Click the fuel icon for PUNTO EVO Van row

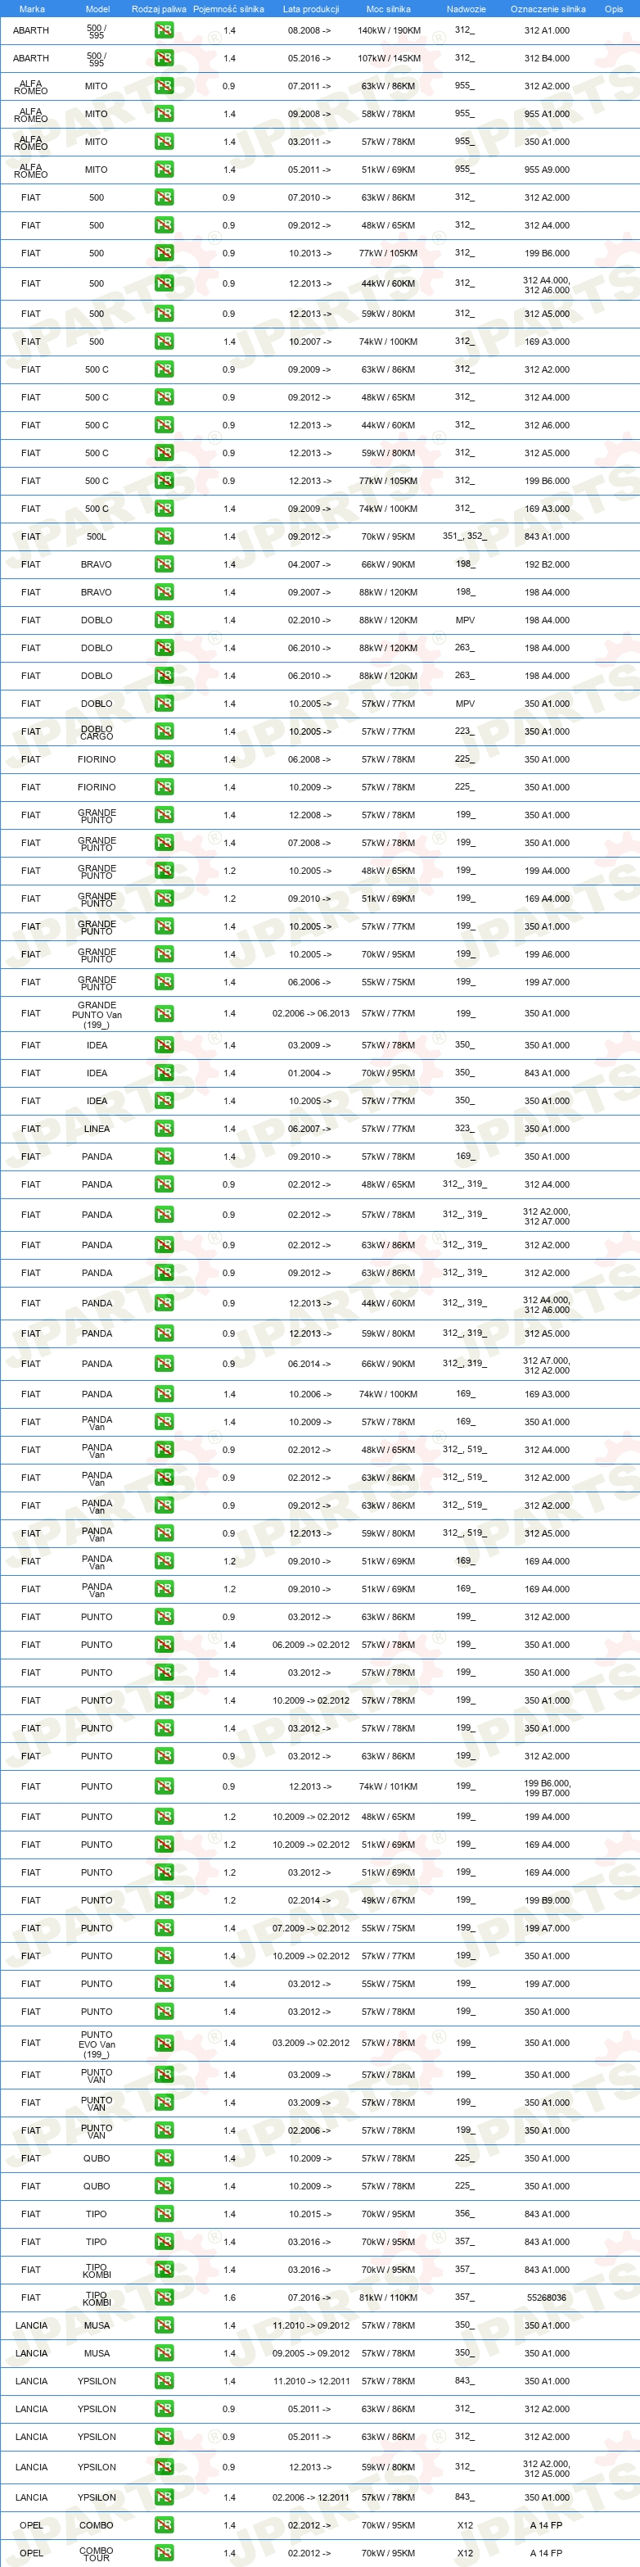[165, 2043]
